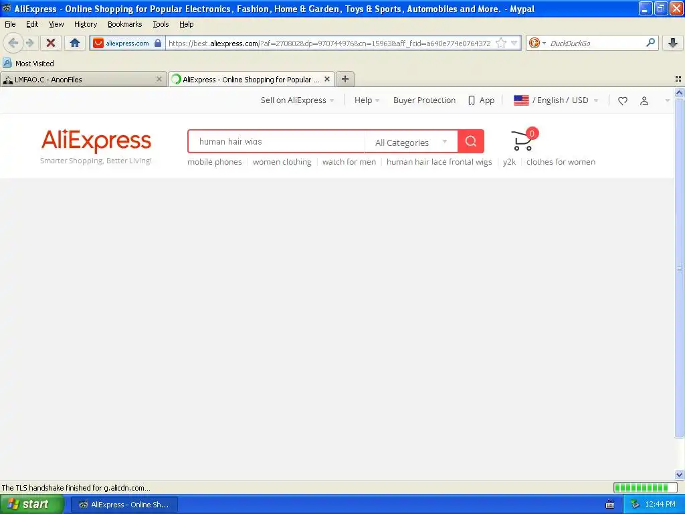
Task: Click the magnifier in the DuckDuckGo search box
Action: point(650,43)
